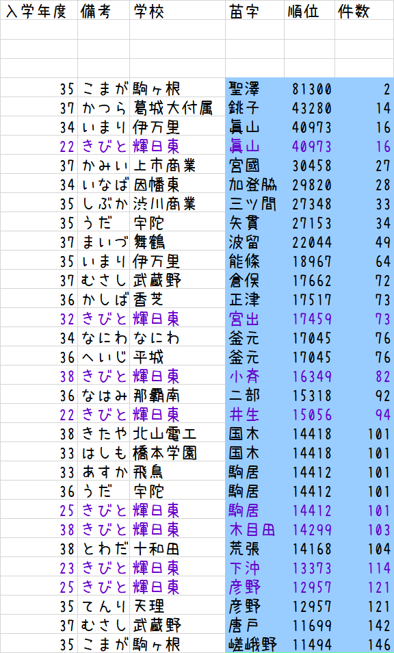Click the surname cell 矢貫
Screen dimensions: 394x653
[x=255, y=222]
